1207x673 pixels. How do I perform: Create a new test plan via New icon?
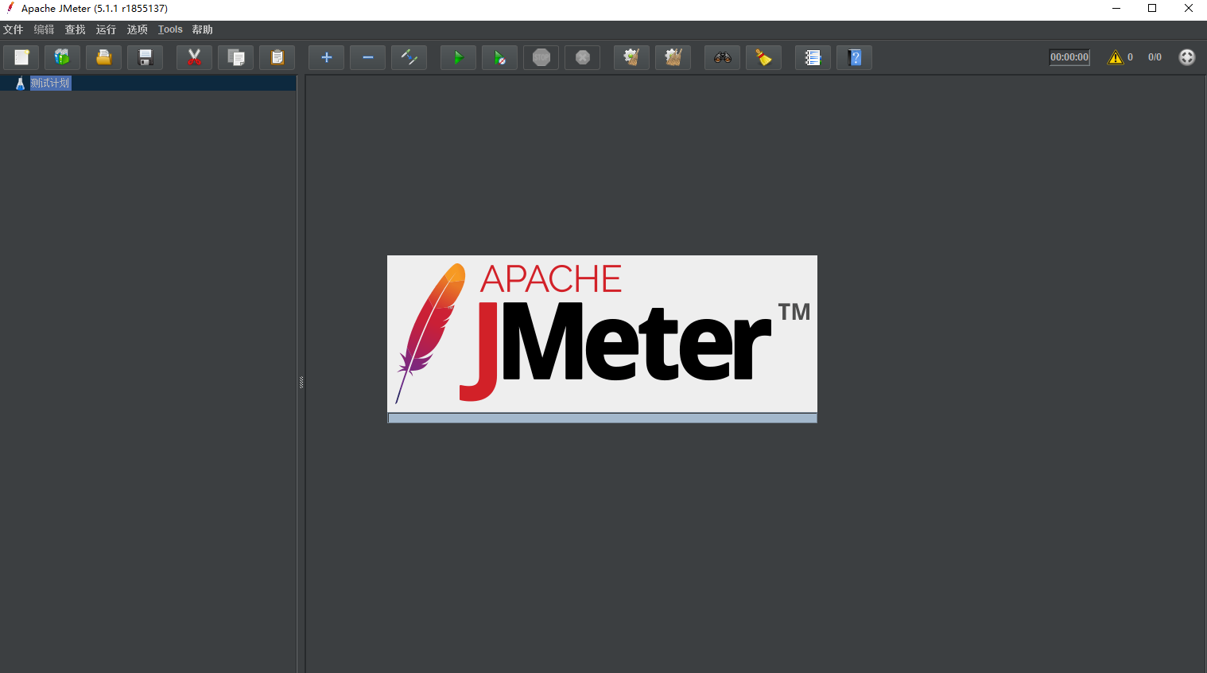(x=21, y=57)
